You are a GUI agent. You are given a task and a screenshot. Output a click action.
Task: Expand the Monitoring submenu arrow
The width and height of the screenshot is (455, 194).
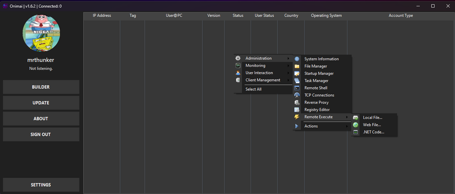point(288,66)
